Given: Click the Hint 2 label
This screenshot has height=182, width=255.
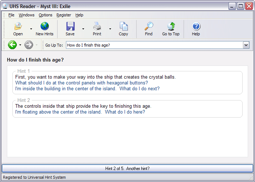Looking at the screenshot, I should click(x=24, y=100).
